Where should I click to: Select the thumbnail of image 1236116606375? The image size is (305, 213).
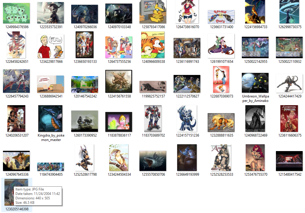click(289, 118)
